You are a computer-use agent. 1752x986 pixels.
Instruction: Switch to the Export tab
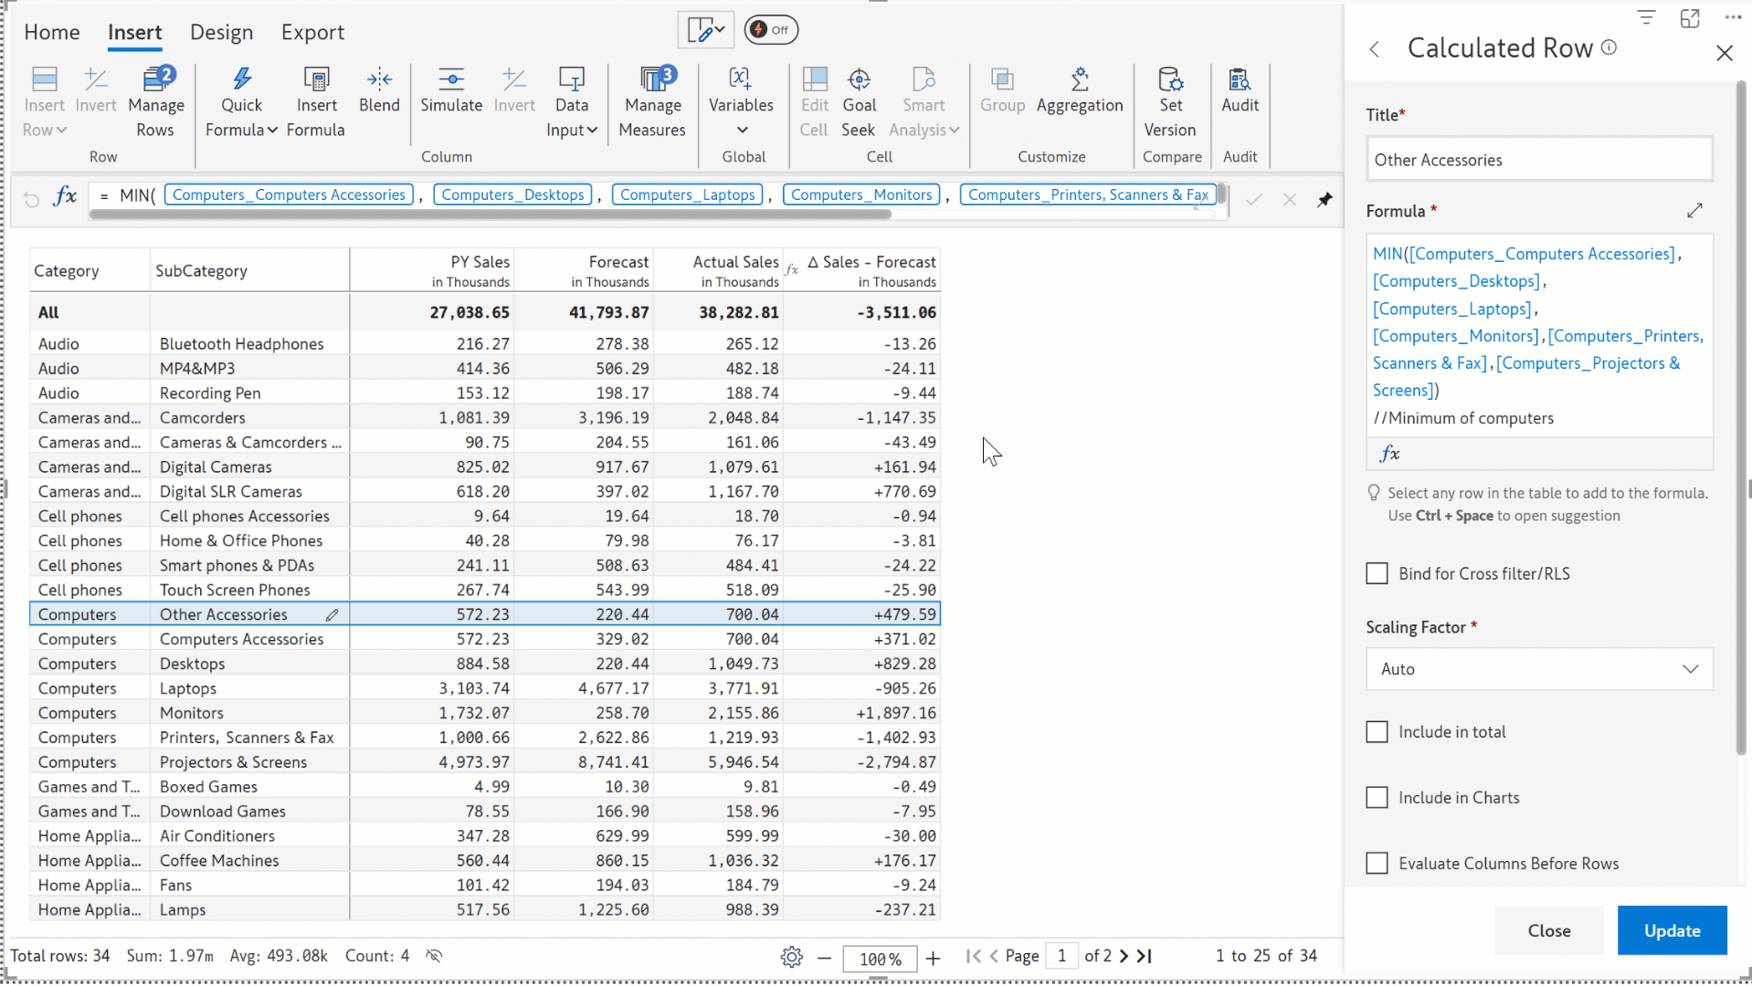point(312,32)
